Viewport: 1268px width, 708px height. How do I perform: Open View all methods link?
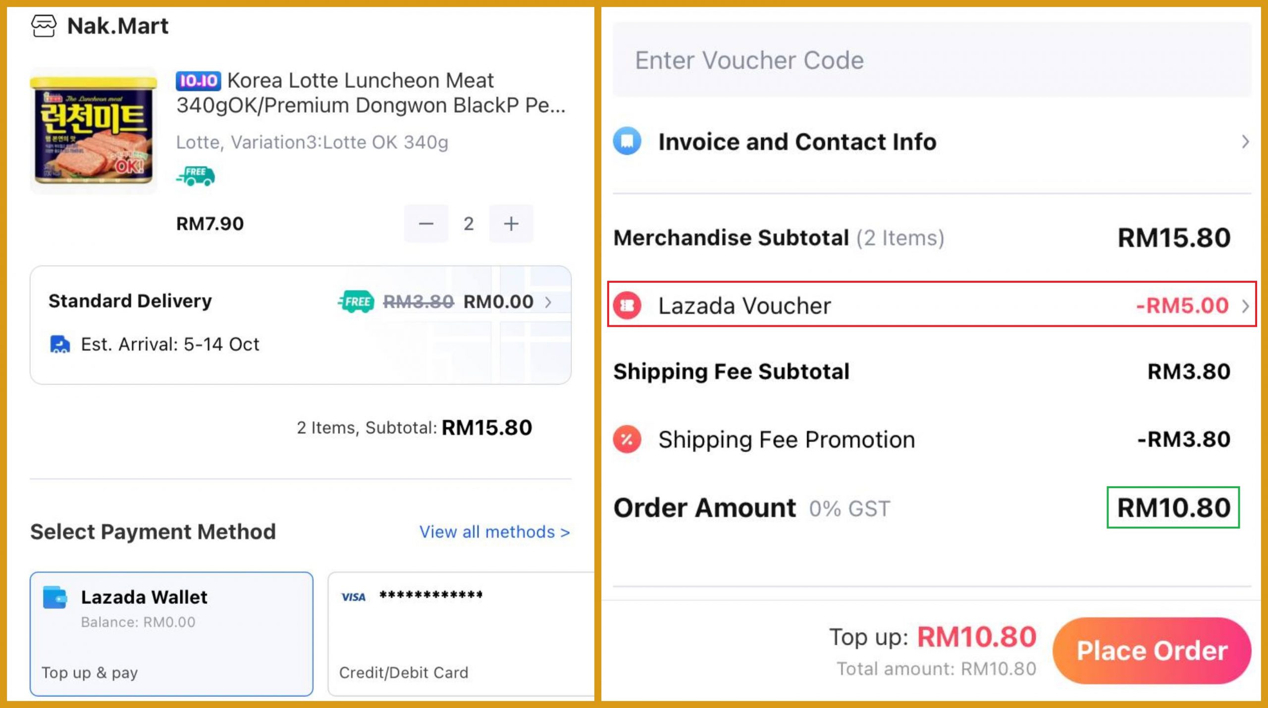[494, 532]
